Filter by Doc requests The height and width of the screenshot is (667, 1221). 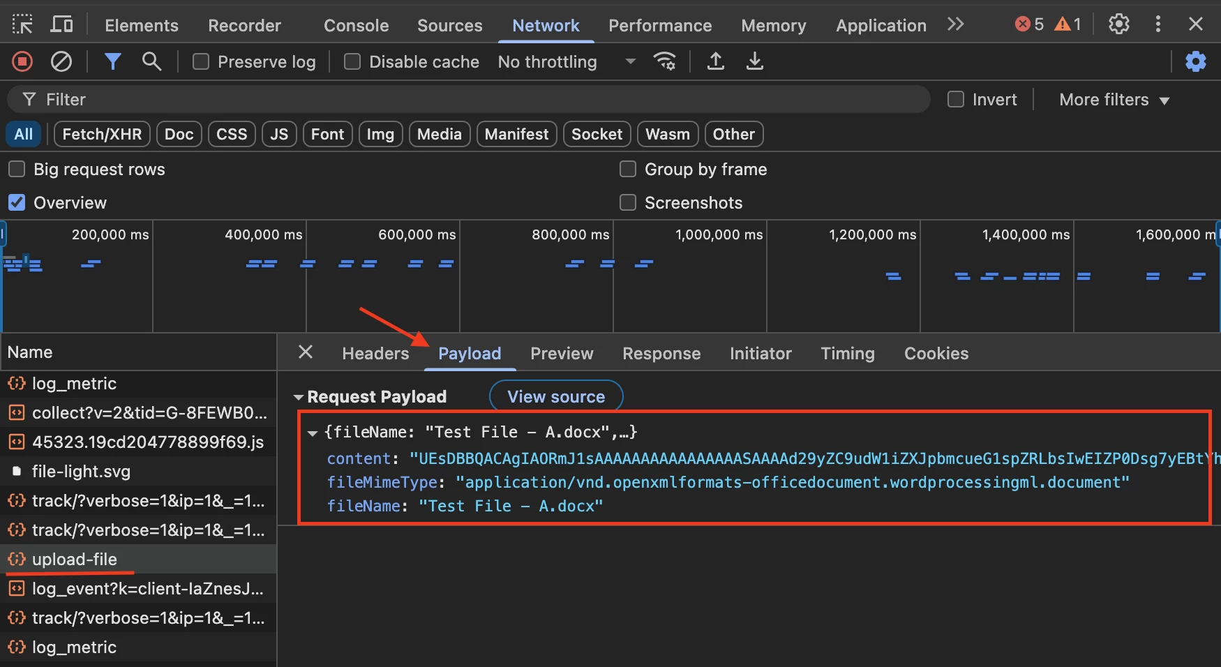(179, 134)
